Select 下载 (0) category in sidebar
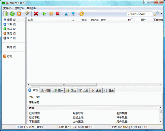165x131 pixels. coord(10,24)
